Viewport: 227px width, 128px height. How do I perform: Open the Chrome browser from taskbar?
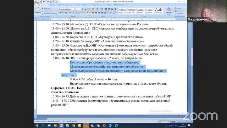click(x=73, y=126)
